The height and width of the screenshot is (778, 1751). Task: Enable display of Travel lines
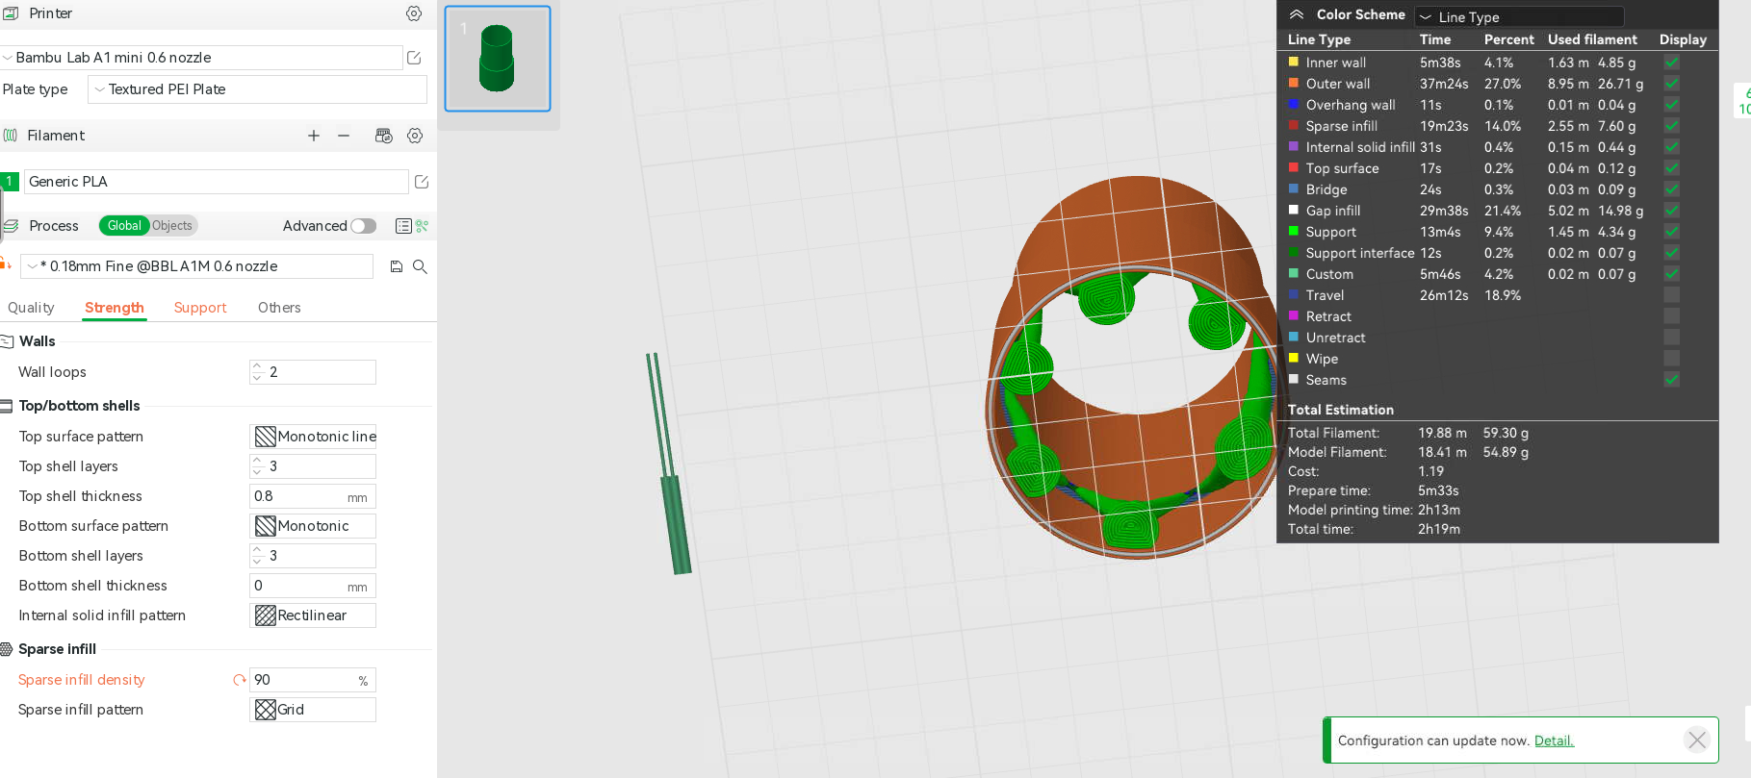pos(1672,295)
